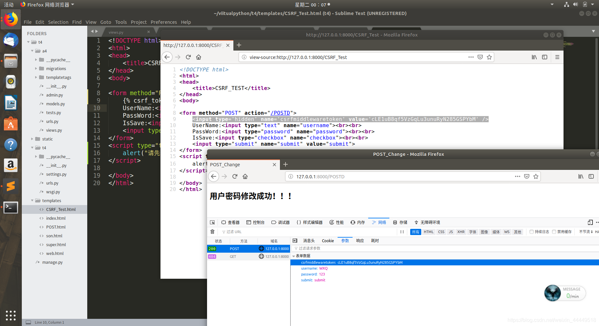Open the Library icon in the CSRF_Test window
Viewport: 599px width, 326px height.
coord(534,57)
